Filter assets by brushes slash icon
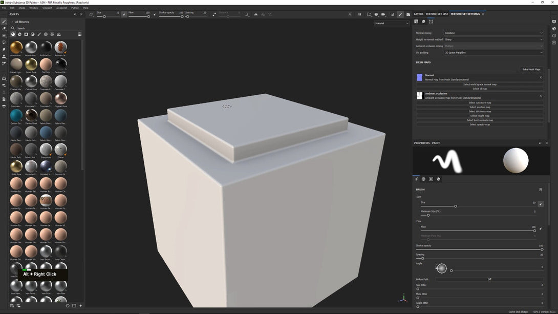This screenshot has height=314, width=558. click(39, 34)
